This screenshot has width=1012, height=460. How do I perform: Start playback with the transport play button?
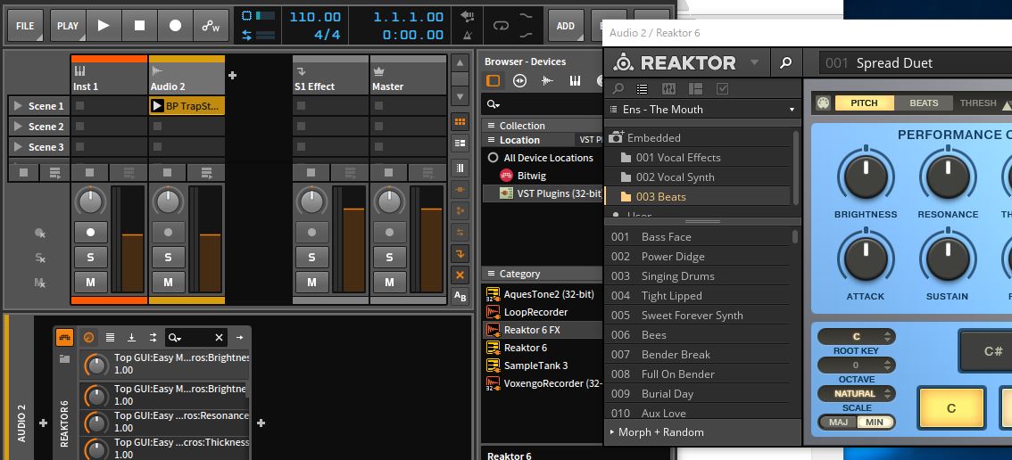coord(104,26)
